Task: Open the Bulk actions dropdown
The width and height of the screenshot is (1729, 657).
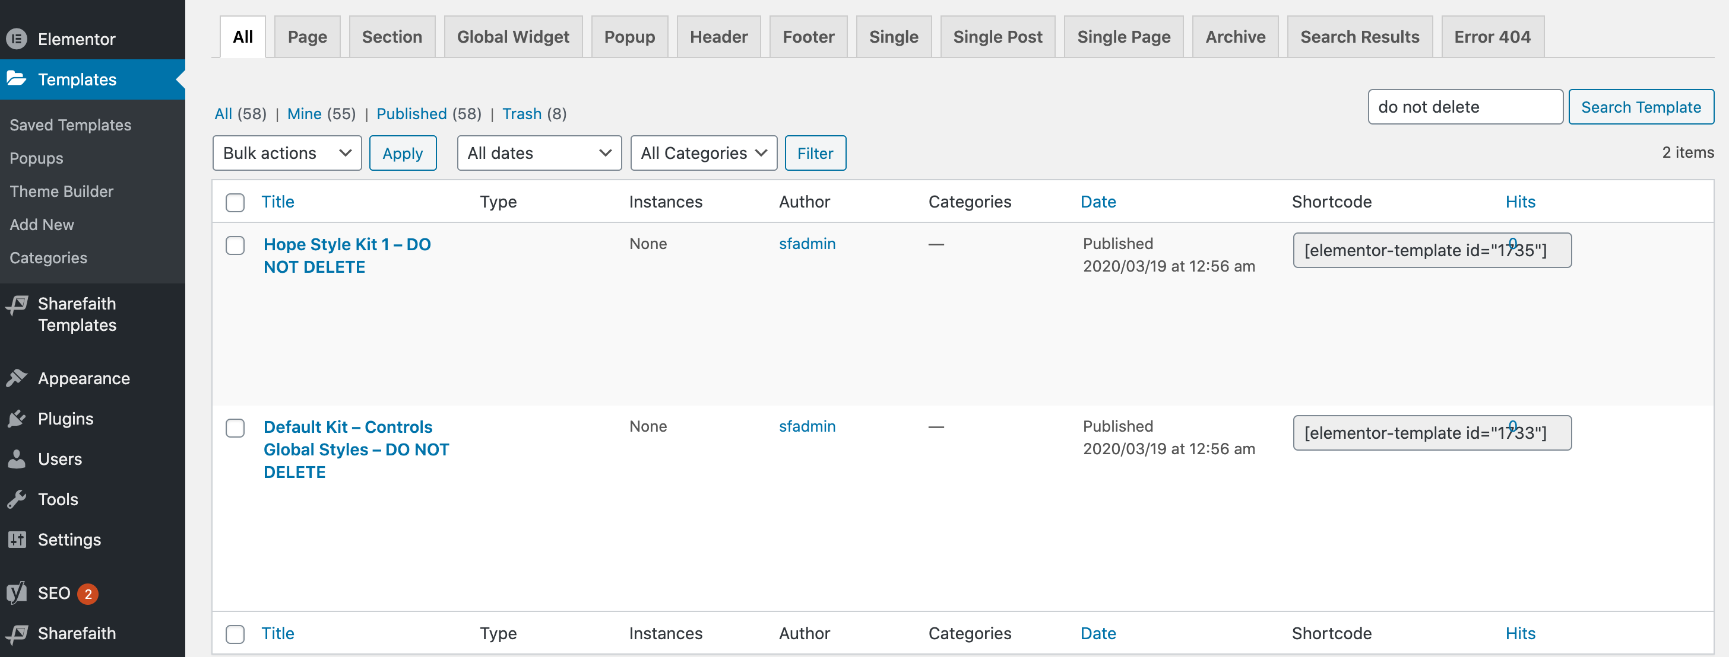Action: coord(287,153)
